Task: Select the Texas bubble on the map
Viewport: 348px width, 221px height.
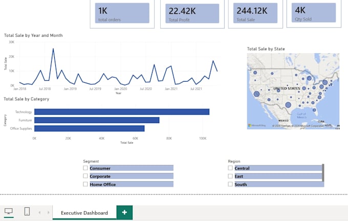Action: click(288, 105)
